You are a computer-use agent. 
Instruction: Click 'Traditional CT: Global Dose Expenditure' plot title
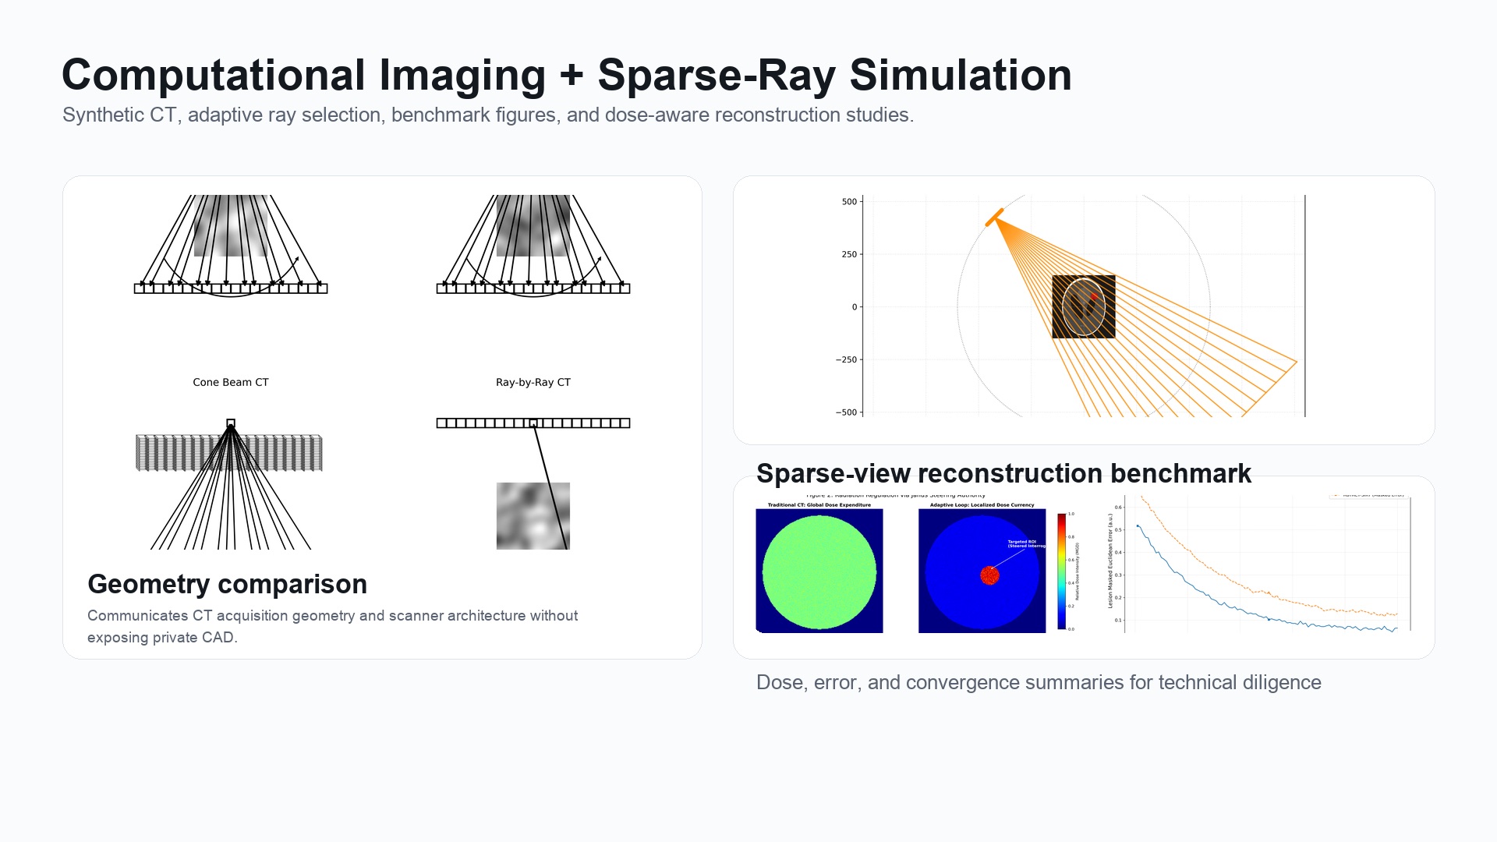pos(819,504)
